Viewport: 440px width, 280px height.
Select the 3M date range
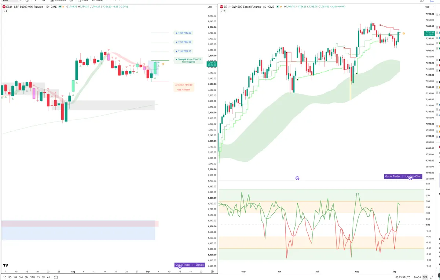pyautogui.click(x=21, y=277)
